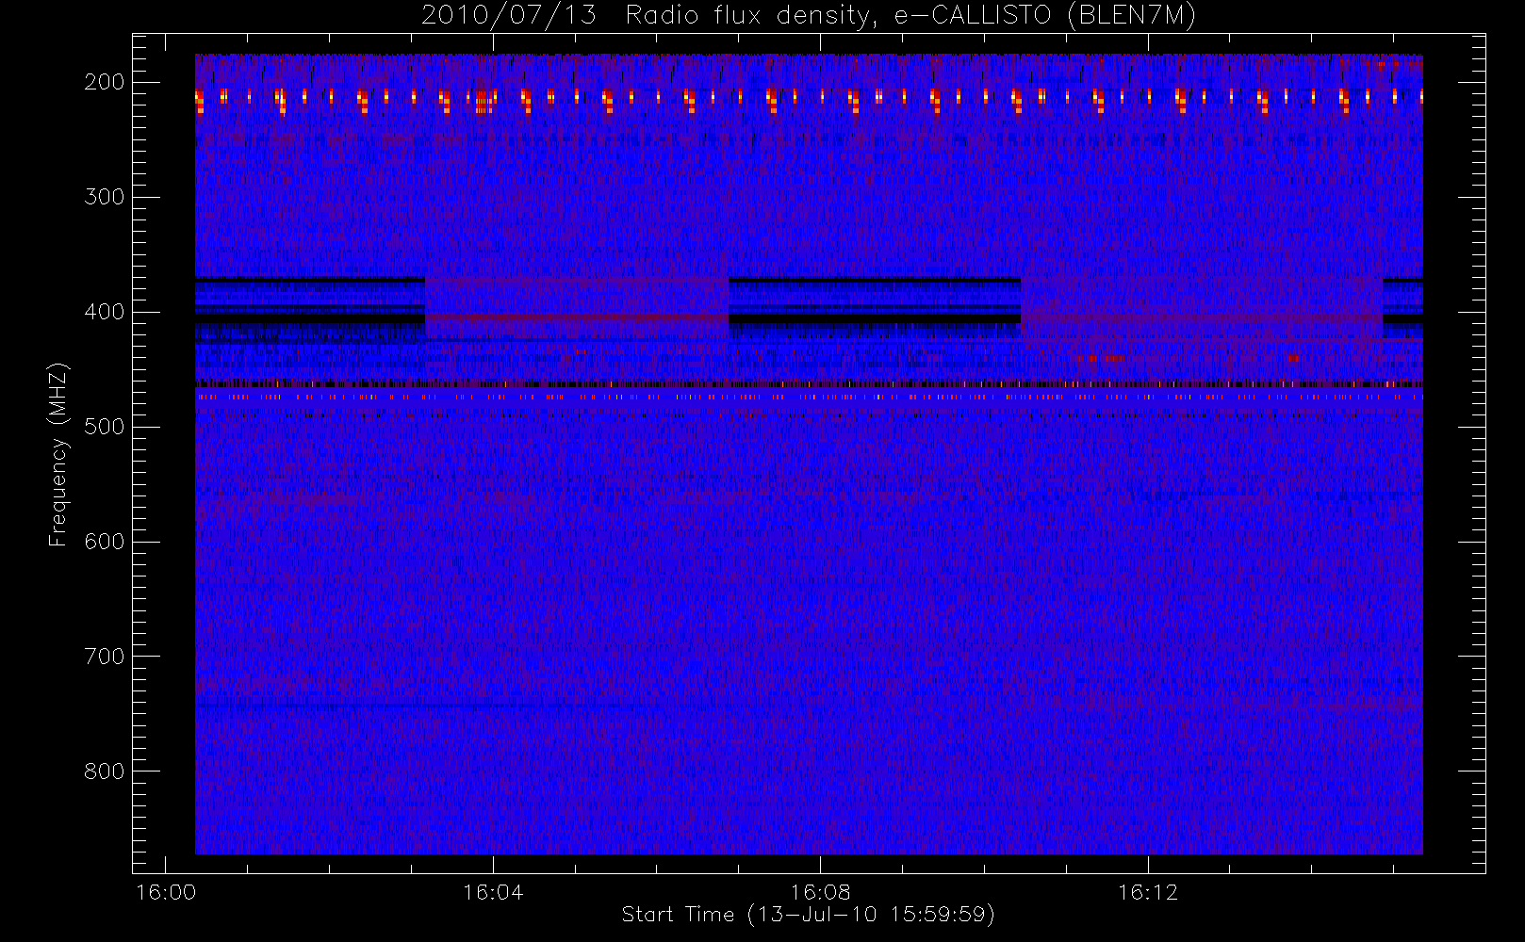Click the 16:00 time tick label
The width and height of the screenshot is (1525, 942).
166,892
